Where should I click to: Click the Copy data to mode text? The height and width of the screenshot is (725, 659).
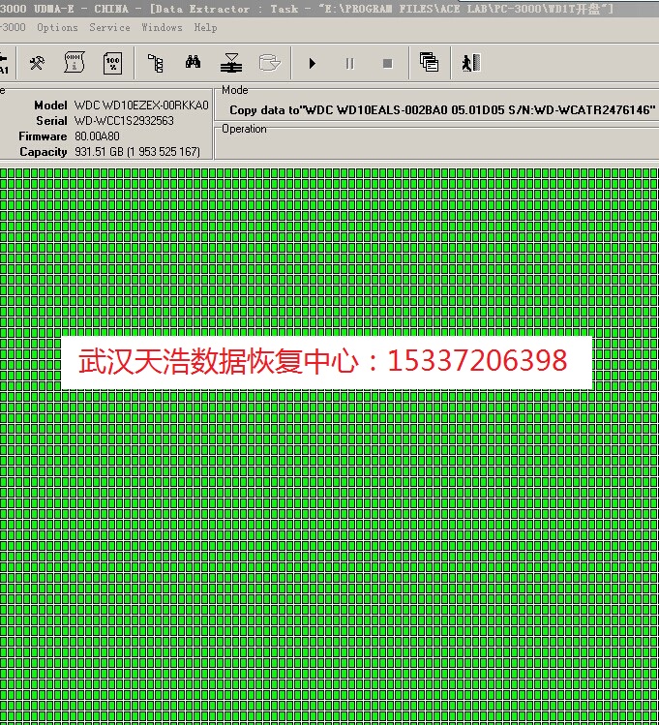click(442, 110)
